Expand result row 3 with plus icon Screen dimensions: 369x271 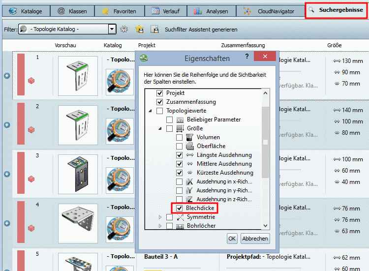(x=7, y=174)
